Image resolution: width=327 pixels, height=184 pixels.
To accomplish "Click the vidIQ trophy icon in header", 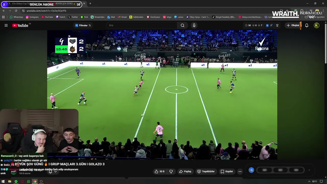I will tap(277, 25).
